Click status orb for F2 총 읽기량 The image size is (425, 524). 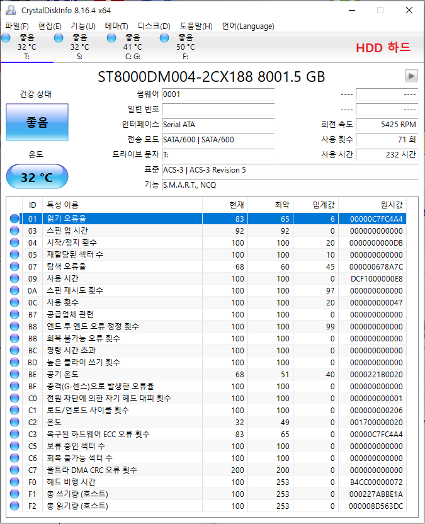14,506
